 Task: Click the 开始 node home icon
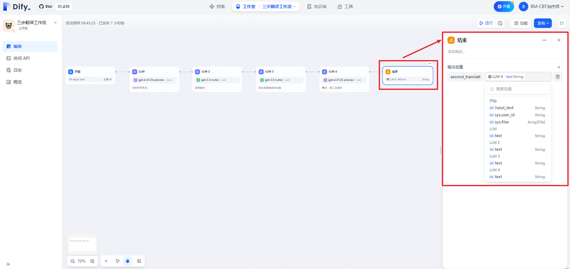(70, 72)
